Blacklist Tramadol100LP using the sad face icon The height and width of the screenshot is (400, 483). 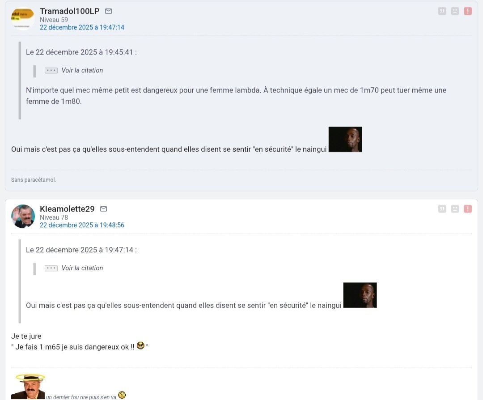(x=455, y=11)
